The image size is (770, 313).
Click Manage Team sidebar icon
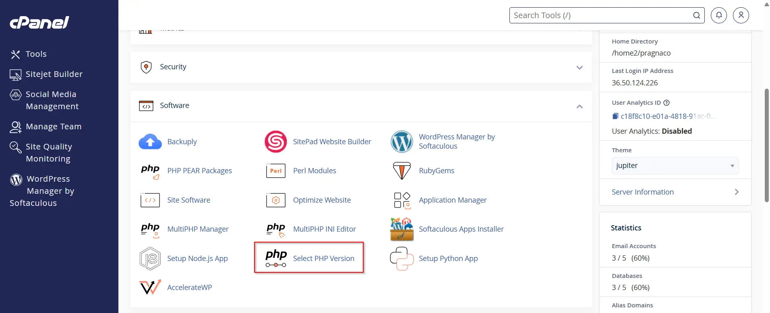pyautogui.click(x=15, y=127)
